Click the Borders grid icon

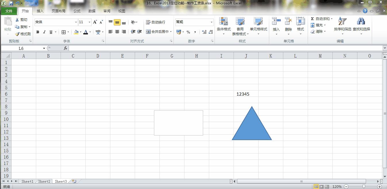63,32
